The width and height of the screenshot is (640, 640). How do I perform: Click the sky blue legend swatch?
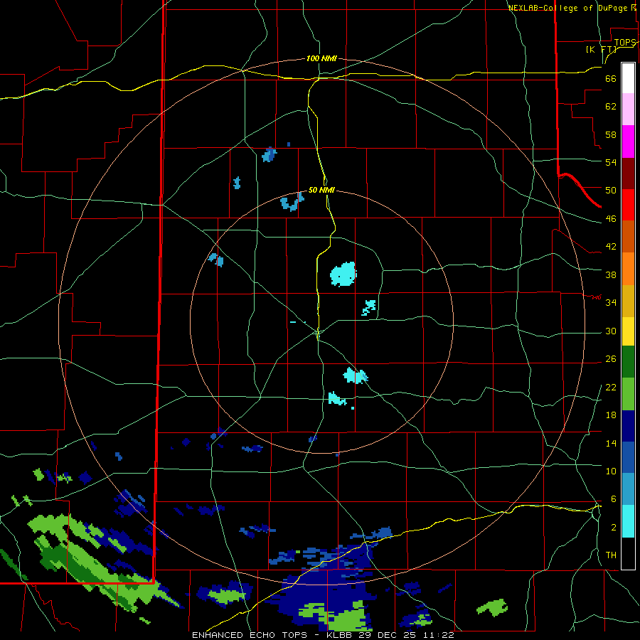(x=628, y=489)
